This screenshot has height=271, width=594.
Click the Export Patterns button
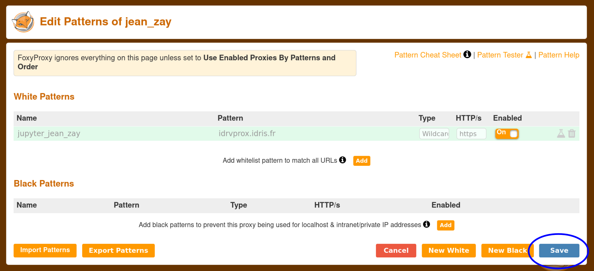pyautogui.click(x=118, y=250)
